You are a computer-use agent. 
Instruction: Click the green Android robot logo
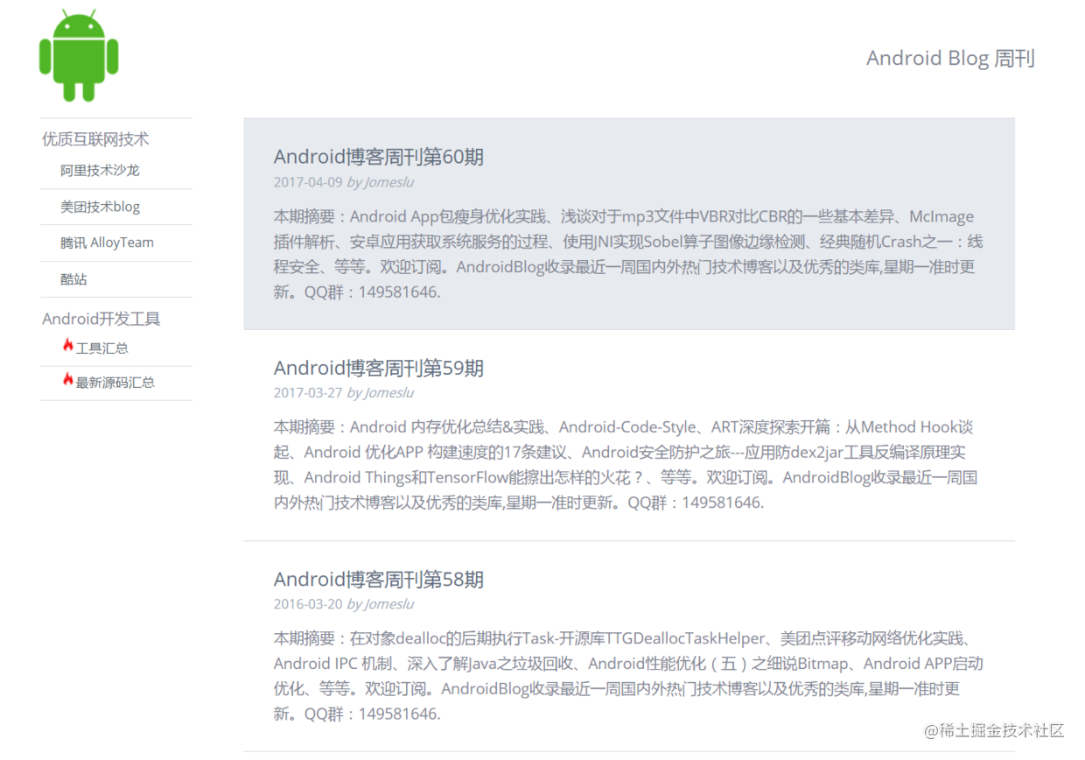pyautogui.click(x=79, y=55)
